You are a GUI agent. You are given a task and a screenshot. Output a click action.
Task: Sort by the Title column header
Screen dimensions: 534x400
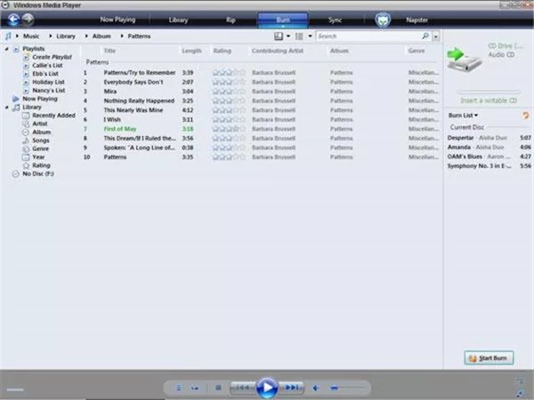click(x=109, y=51)
